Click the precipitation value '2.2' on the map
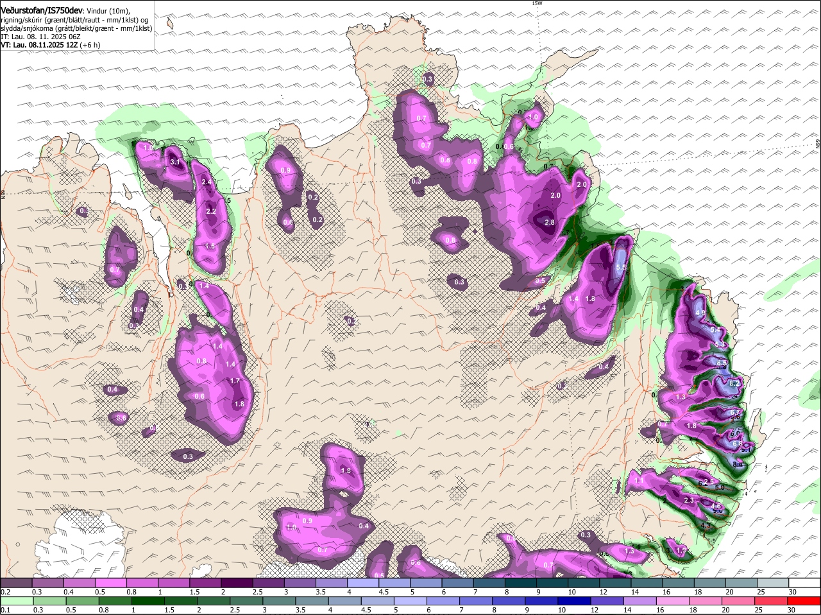821x615 pixels. pos(211,211)
